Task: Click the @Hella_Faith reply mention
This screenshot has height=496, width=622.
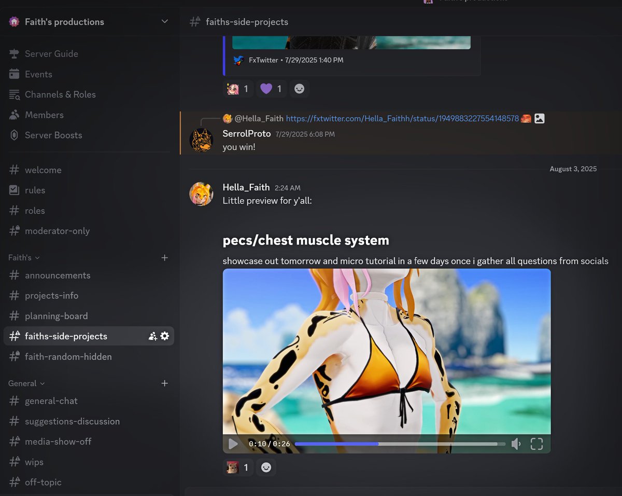Action: point(259,118)
